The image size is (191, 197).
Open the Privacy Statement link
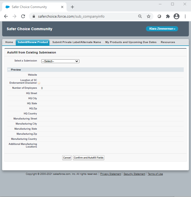111,174
